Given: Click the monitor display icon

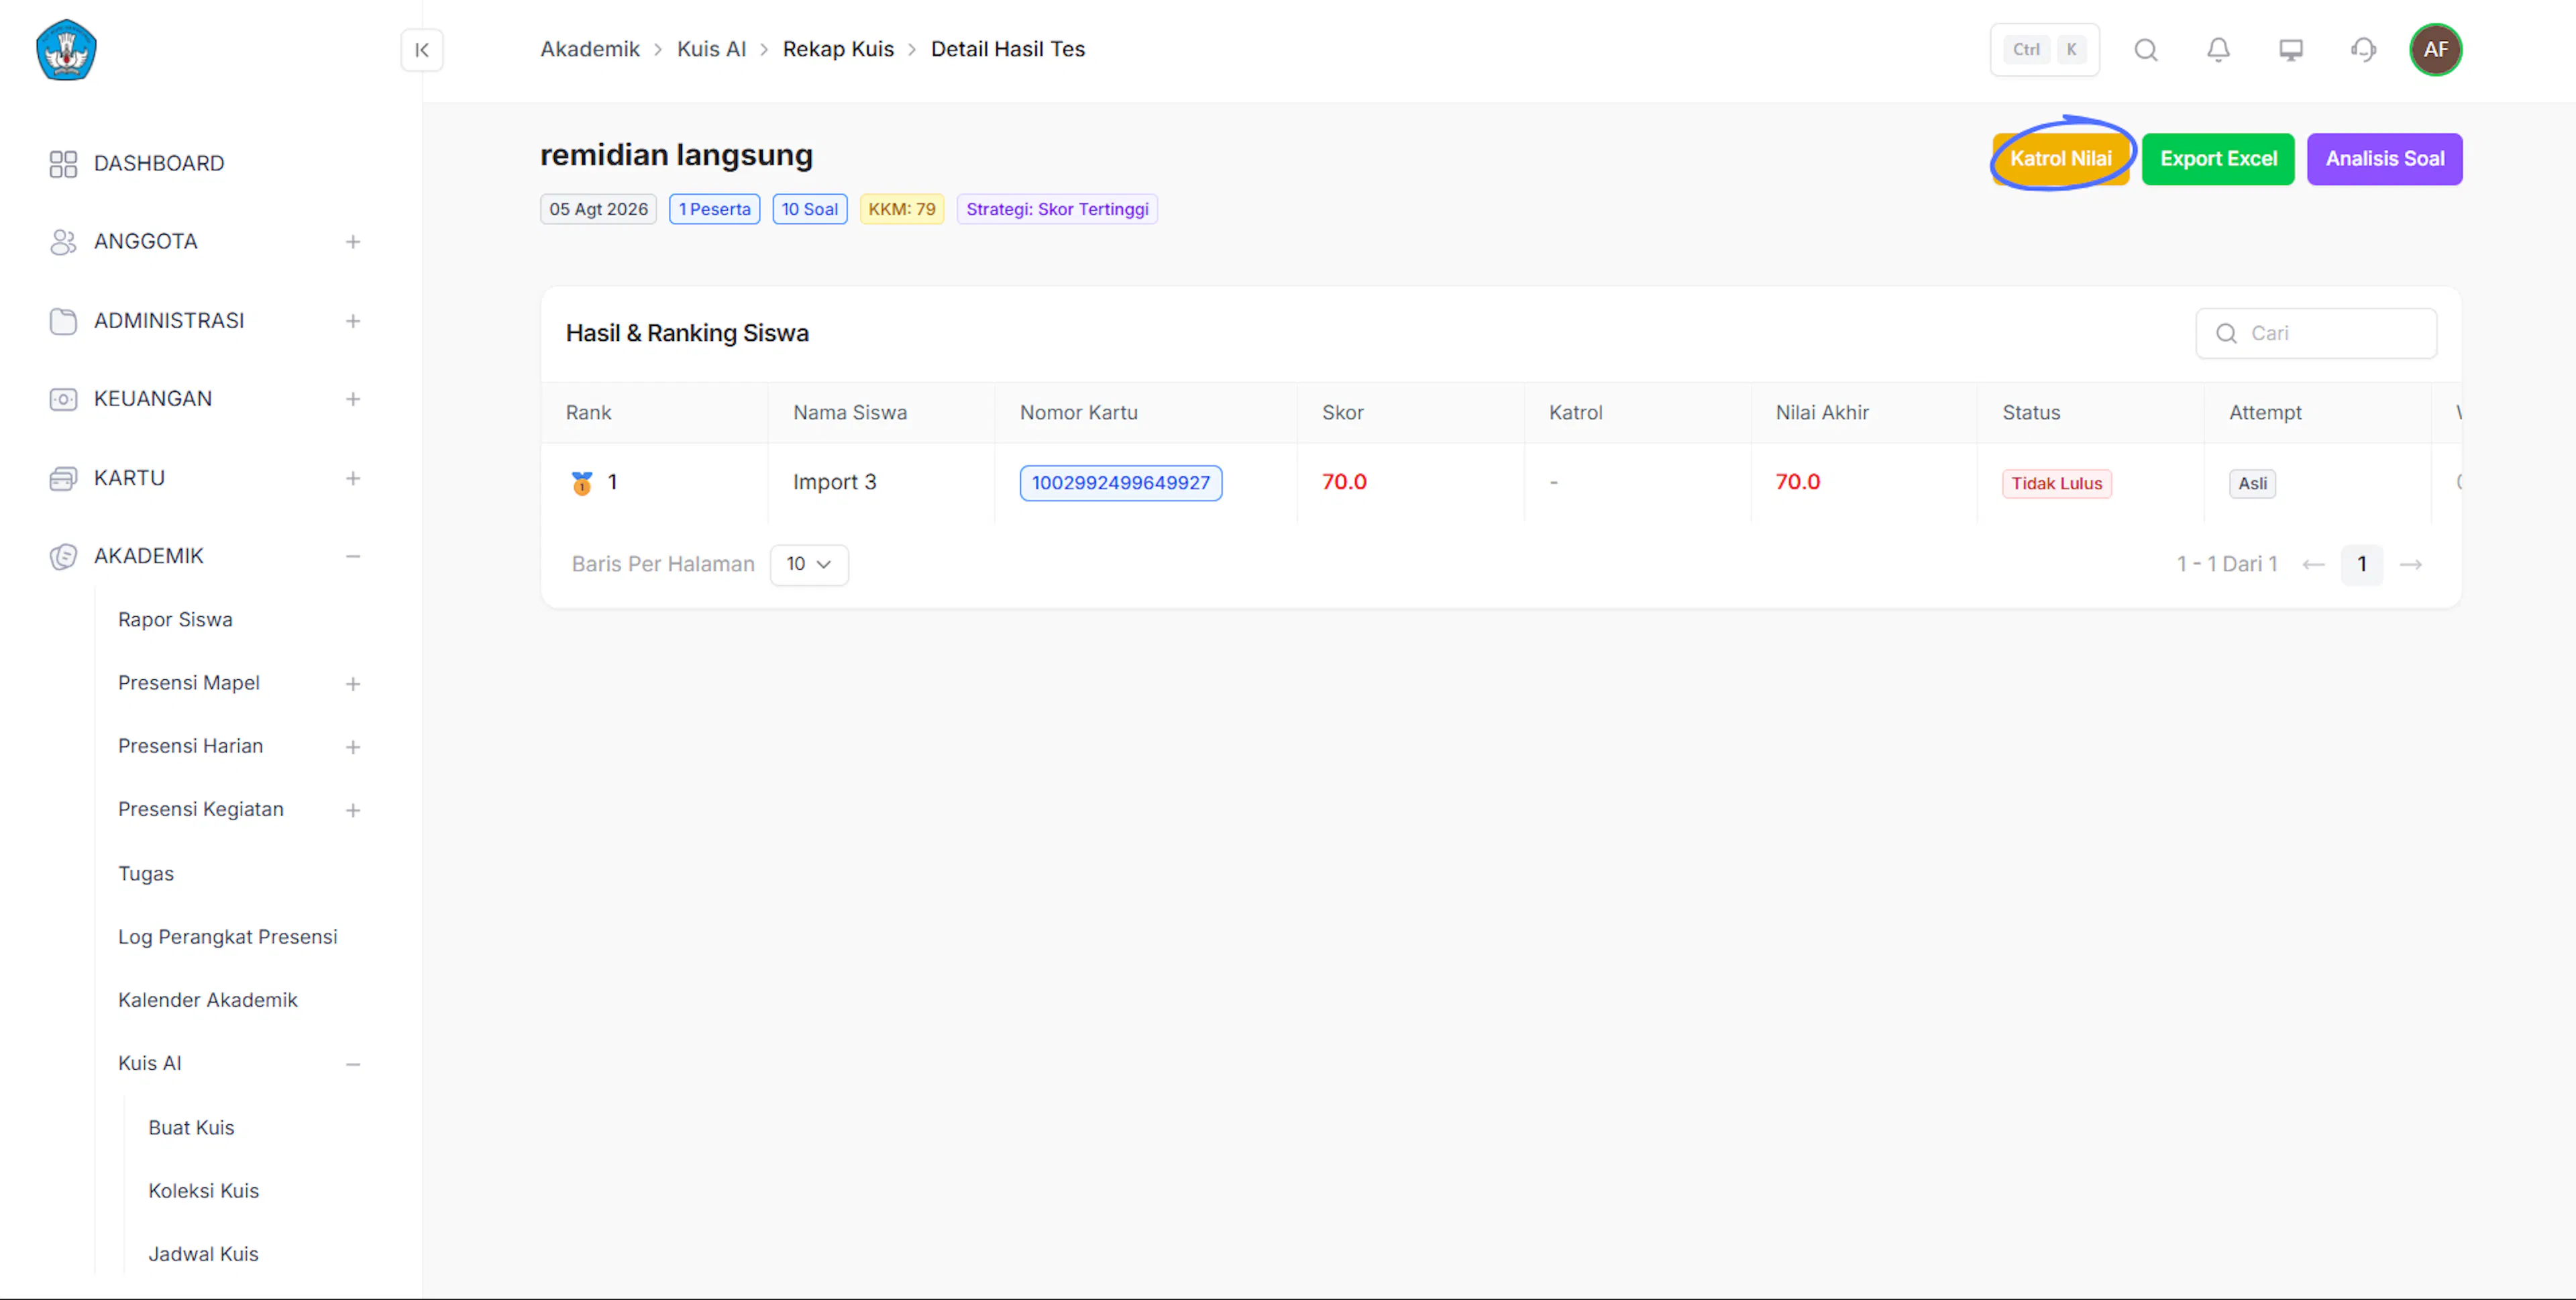Looking at the screenshot, I should pyautogui.click(x=2290, y=50).
